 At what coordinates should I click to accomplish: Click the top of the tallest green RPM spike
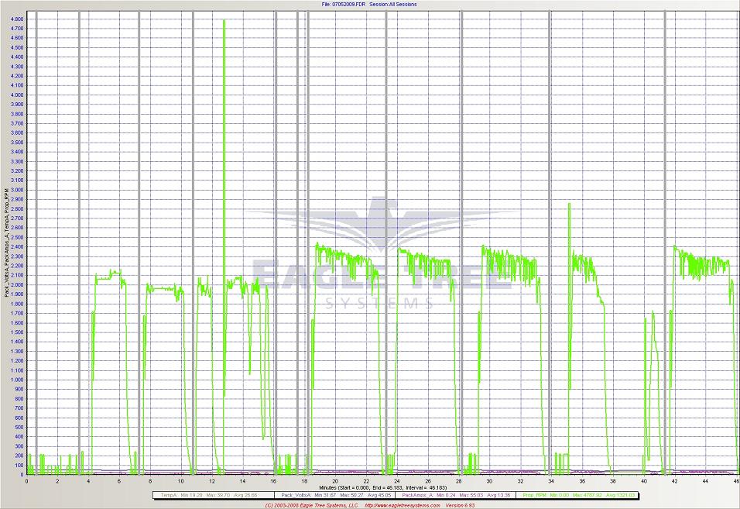(224, 21)
